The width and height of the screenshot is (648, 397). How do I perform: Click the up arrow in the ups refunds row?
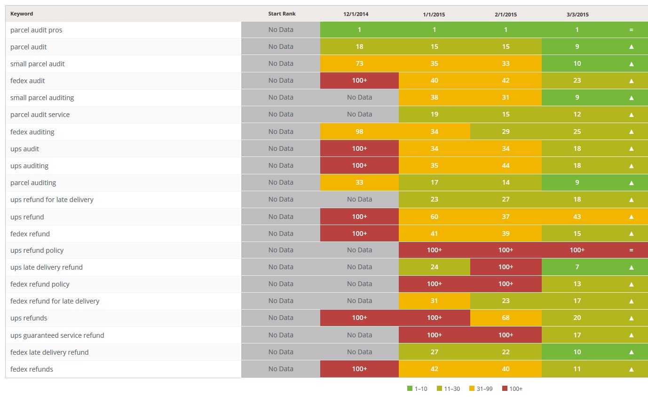click(631, 318)
